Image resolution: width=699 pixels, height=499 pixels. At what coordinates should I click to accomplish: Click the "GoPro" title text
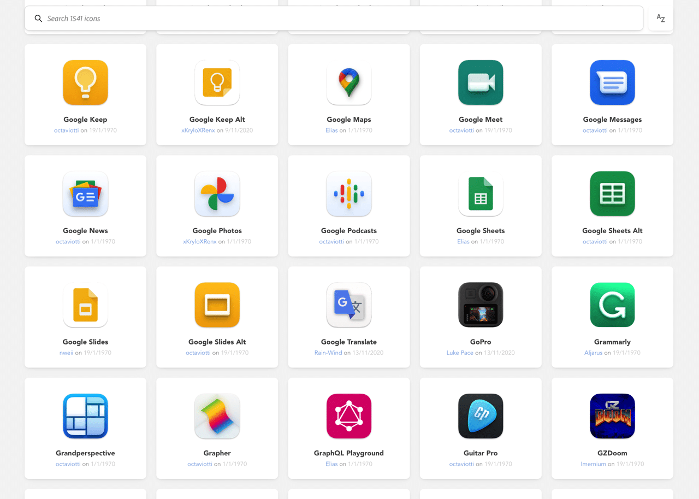(x=481, y=342)
